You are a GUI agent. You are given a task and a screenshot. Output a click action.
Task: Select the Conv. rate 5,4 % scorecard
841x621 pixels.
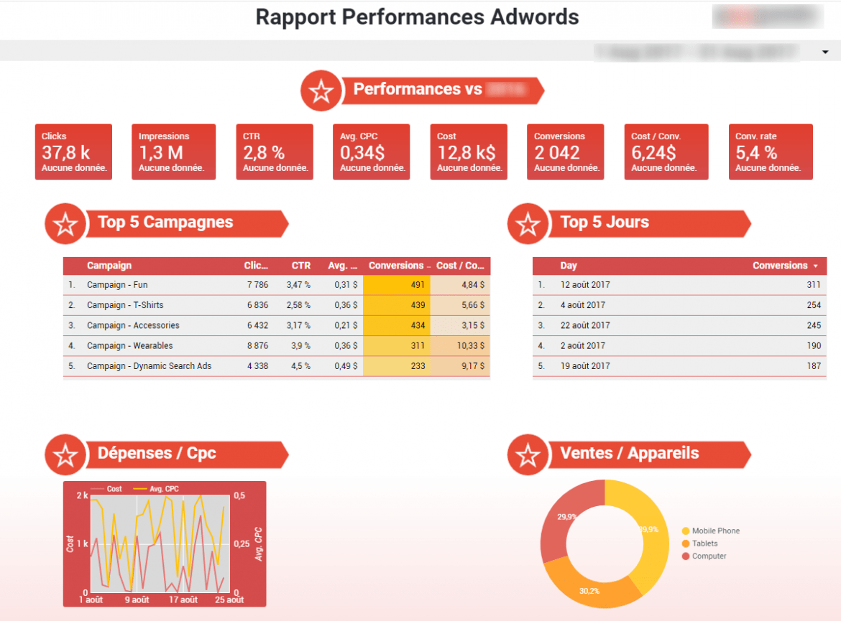click(x=771, y=152)
